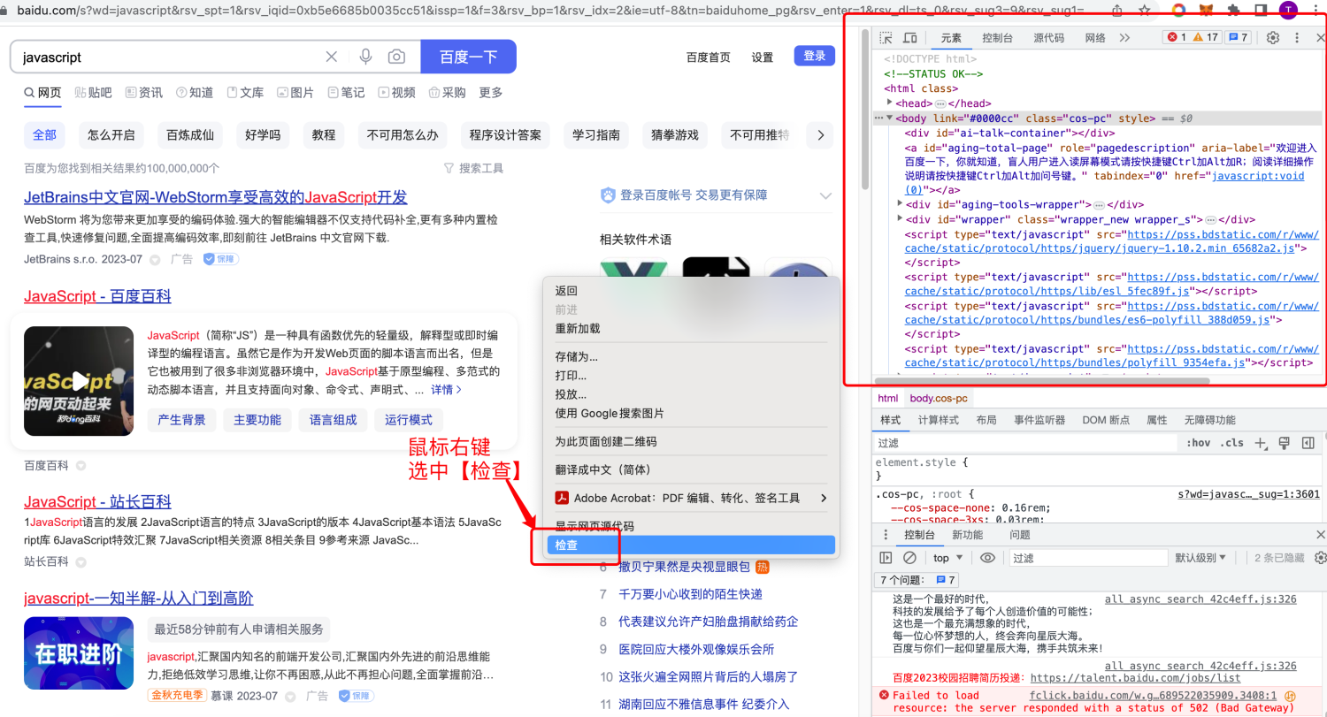Show the console sidebar panel icon
Viewport: 1327px width, 717px height.
coord(886,558)
